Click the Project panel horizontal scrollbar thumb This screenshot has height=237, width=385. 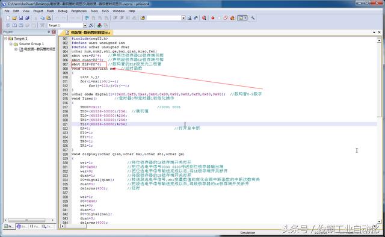click(x=26, y=220)
